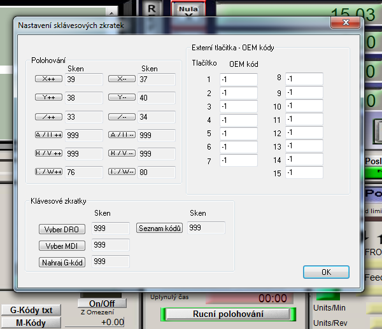The height and width of the screenshot is (329, 382).
Task: Open Seznam kódů hotkey button
Action: click(x=160, y=228)
